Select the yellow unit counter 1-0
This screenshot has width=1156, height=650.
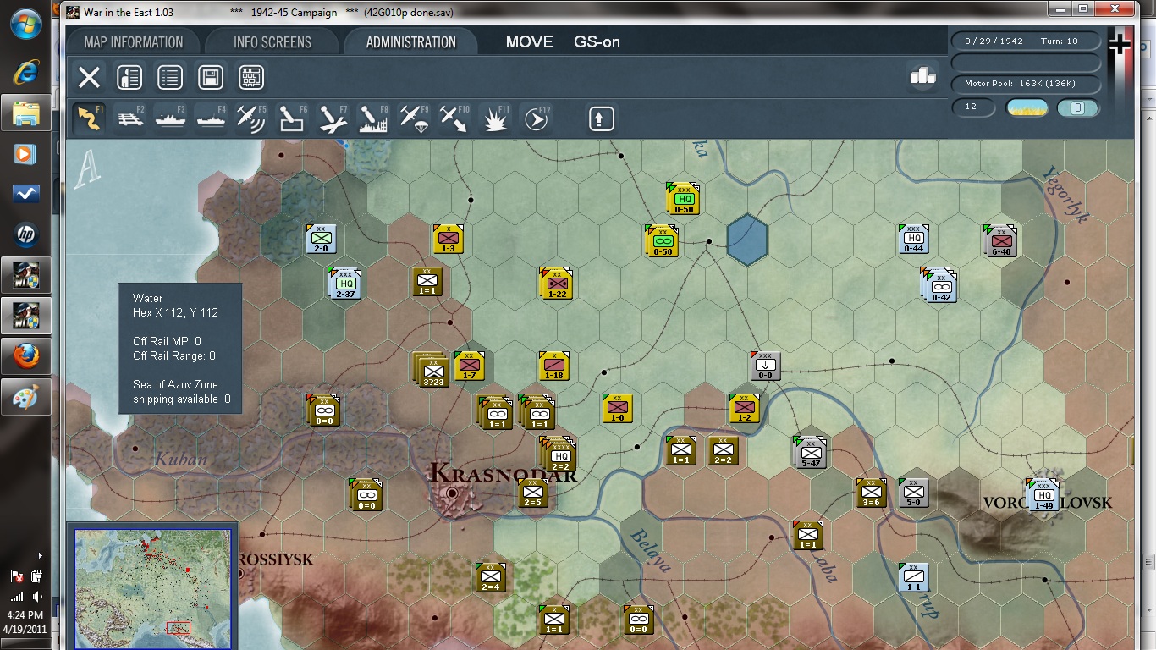[618, 408]
